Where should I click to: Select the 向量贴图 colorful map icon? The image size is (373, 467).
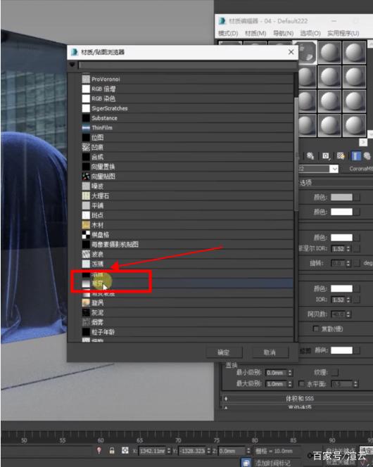coord(86,177)
